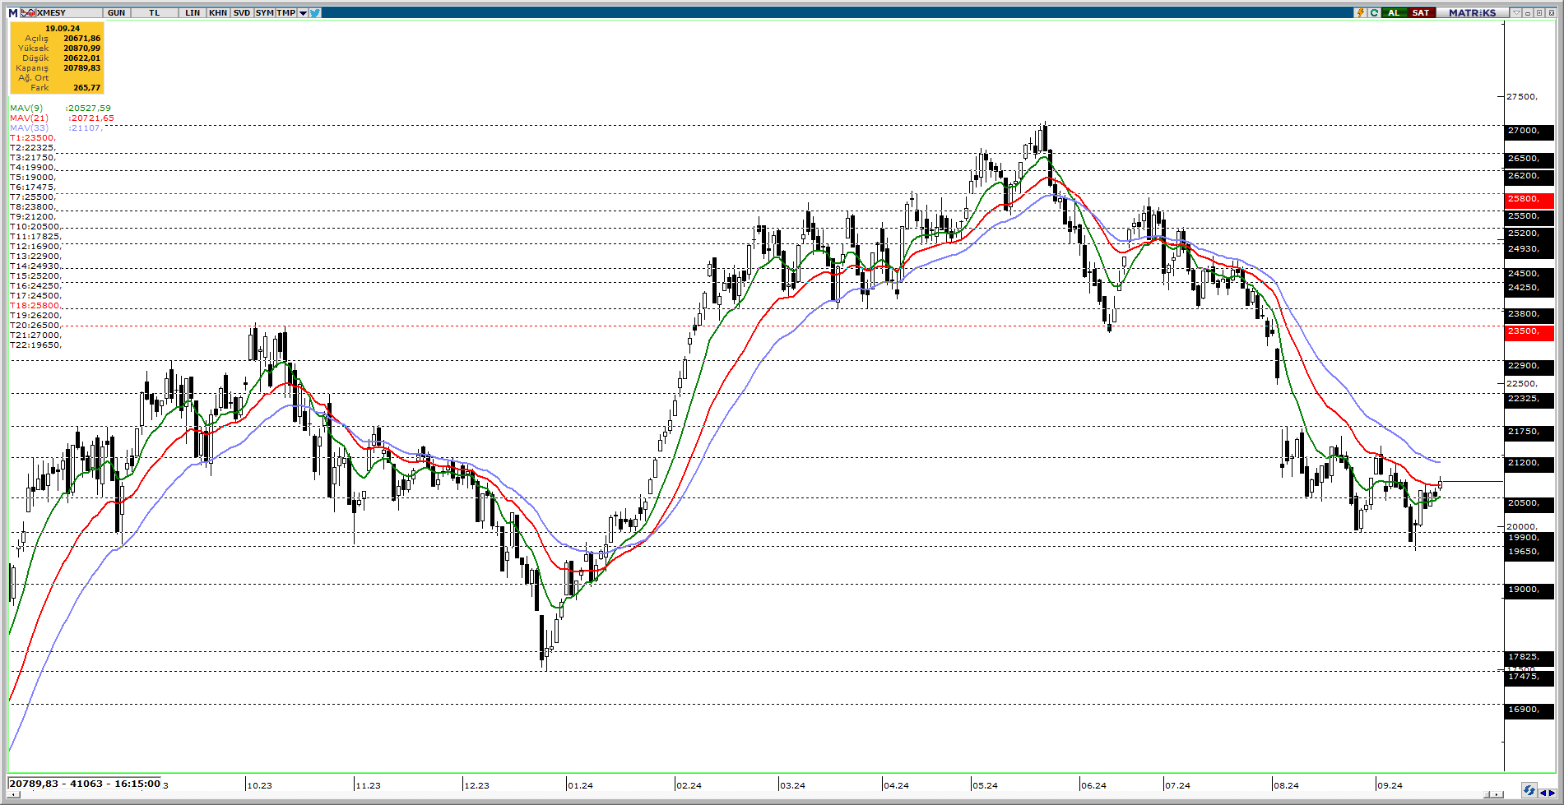Click the red 25800 price level label

click(1528, 199)
